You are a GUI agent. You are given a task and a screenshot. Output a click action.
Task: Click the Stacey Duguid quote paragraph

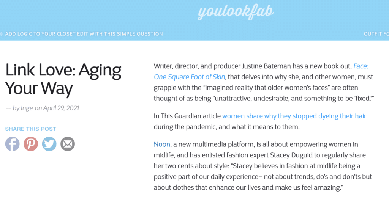tap(263, 166)
